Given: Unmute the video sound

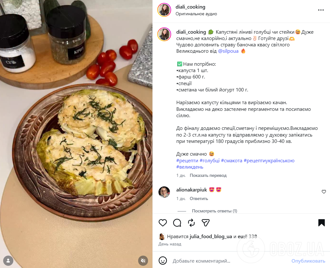Looking at the screenshot, I should click(143, 261).
